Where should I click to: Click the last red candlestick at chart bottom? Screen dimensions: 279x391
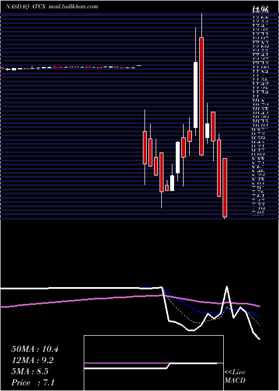click(x=225, y=188)
